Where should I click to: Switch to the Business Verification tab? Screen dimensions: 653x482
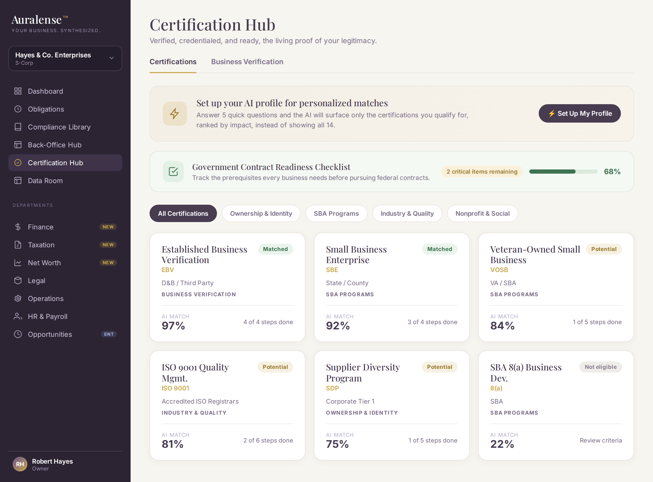247,62
